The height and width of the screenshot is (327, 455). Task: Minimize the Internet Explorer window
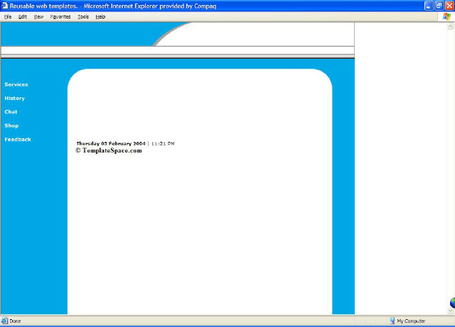pos(429,6)
